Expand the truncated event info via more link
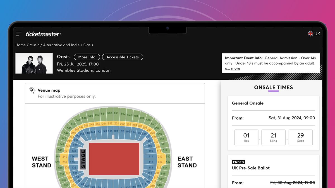 coord(235,68)
